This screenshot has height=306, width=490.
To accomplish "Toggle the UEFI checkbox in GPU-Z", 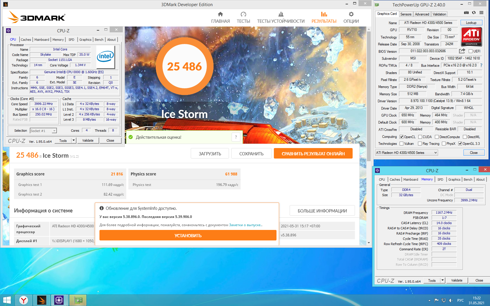I will (470, 51).
